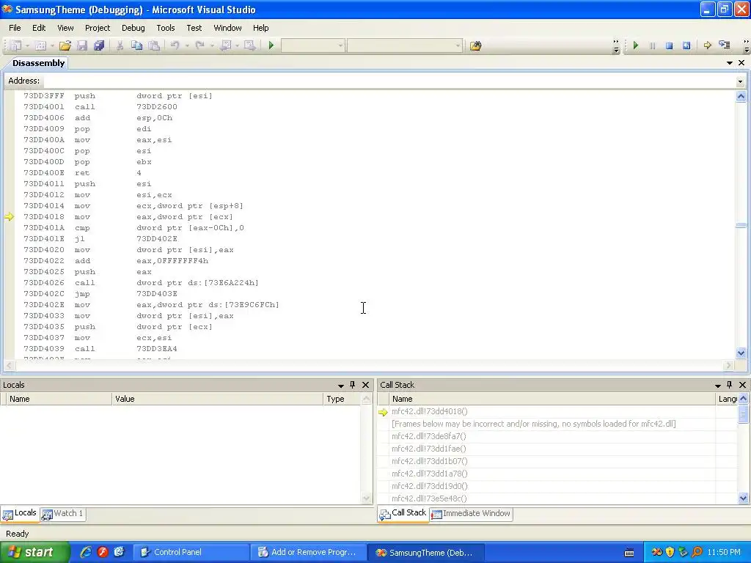Toggle auto-hide pin on Call Stack panel

click(730, 385)
